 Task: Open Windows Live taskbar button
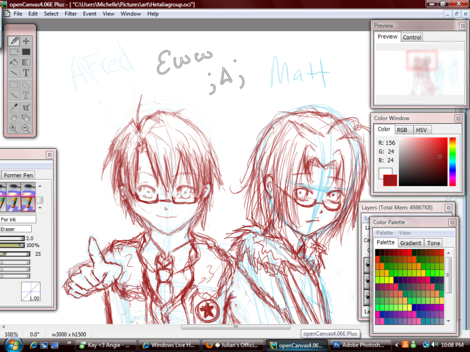[170, 345]
